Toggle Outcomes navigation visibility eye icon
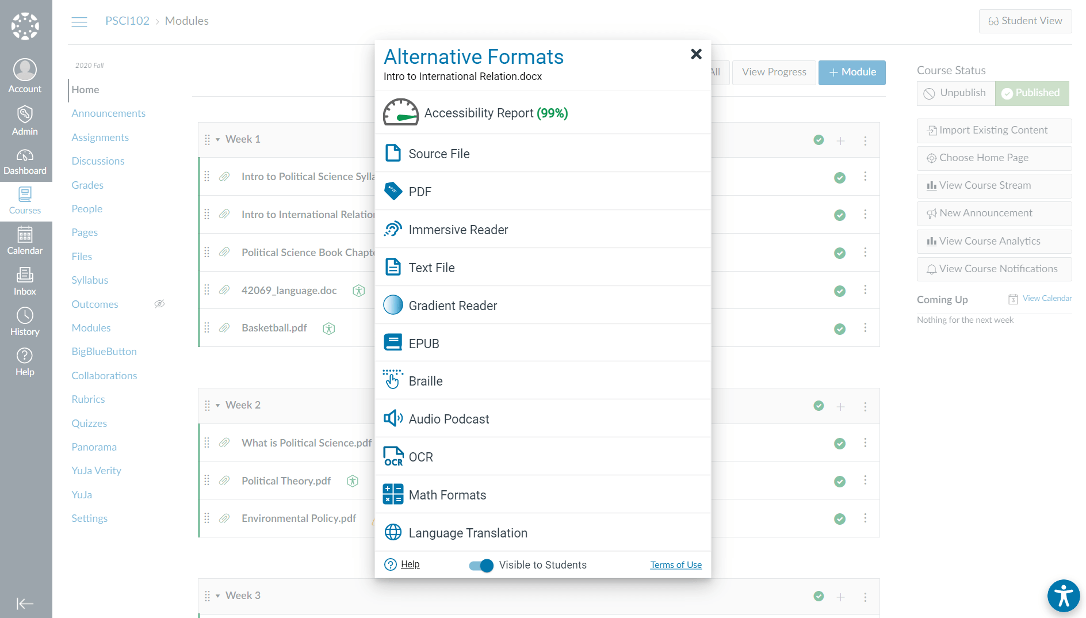Viewport: 1086px width, 618px height. (x=159, y=304)
